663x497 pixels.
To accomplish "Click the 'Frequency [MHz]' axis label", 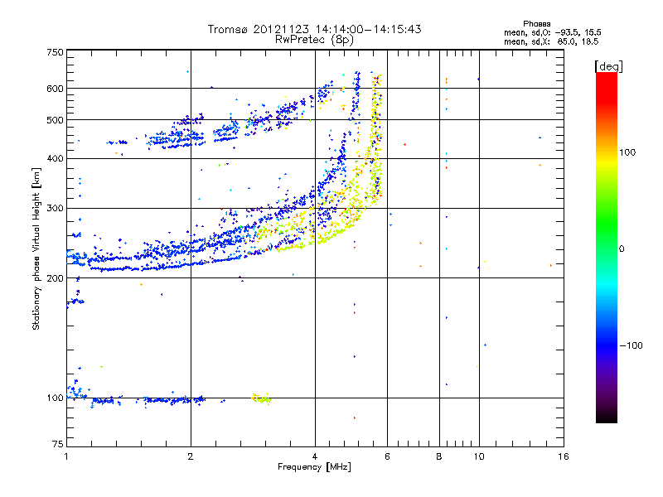I will 314,467.
